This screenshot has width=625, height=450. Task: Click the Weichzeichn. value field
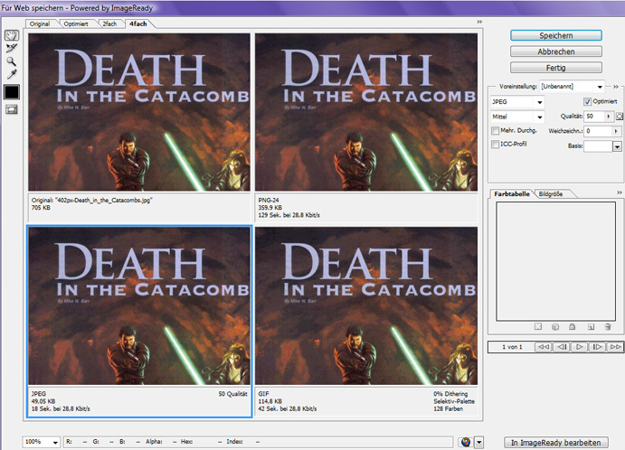[598, 131]
